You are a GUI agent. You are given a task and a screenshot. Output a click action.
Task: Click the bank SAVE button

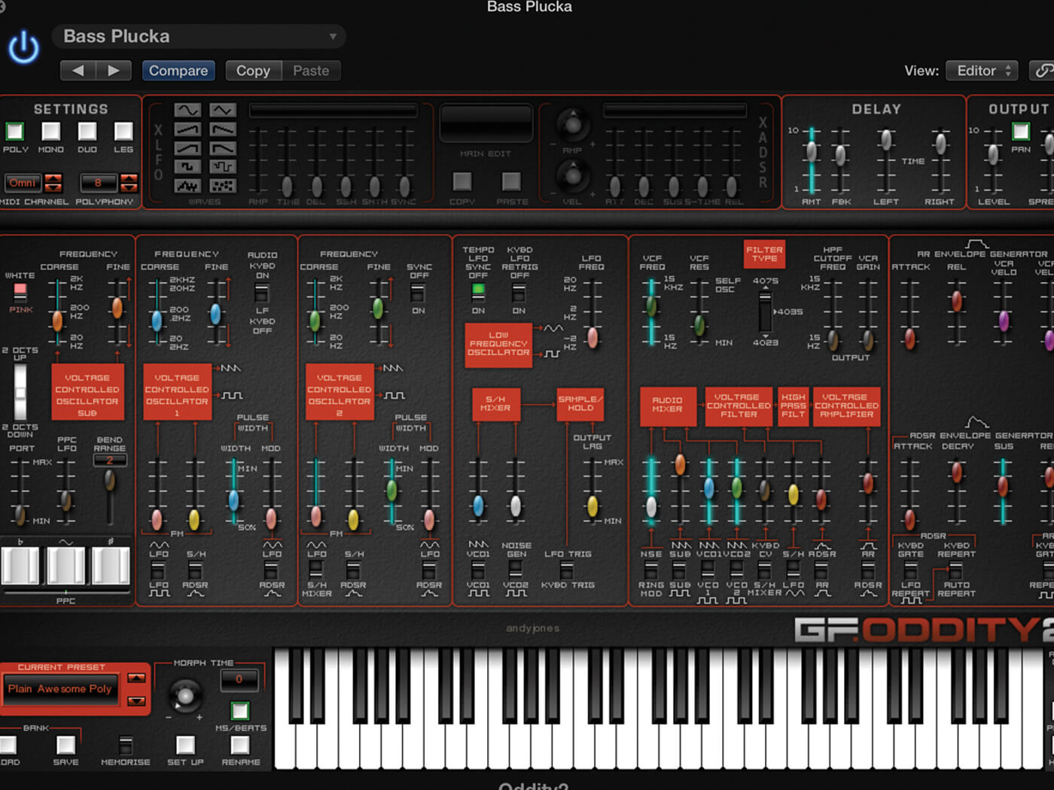65,745
